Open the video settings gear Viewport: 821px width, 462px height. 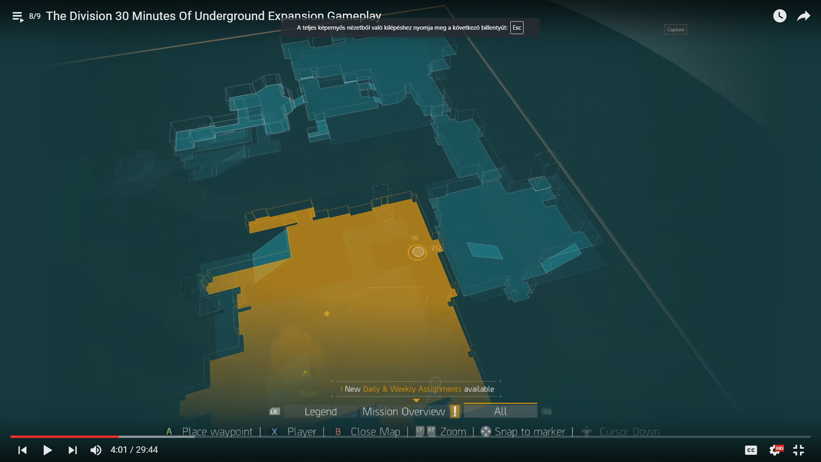[x=775, y=450]
